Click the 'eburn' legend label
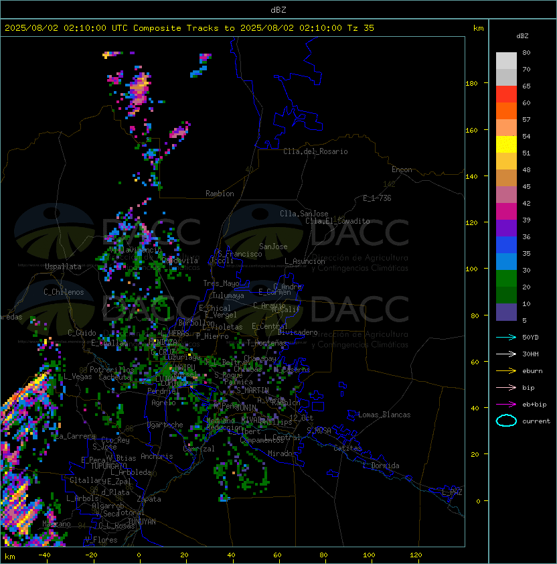This screenshot has height=564, width=557. [532, 371]
